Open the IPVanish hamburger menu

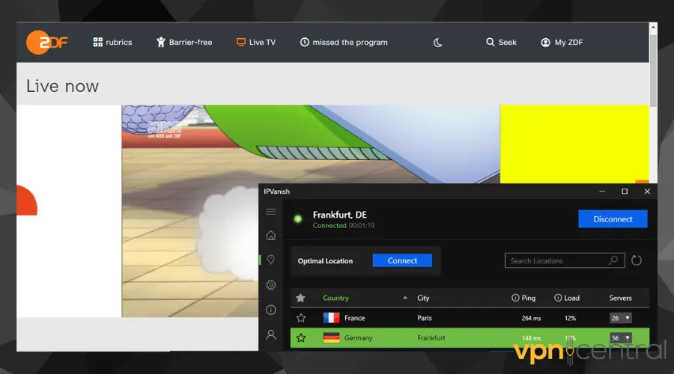[x=271, y=212]
